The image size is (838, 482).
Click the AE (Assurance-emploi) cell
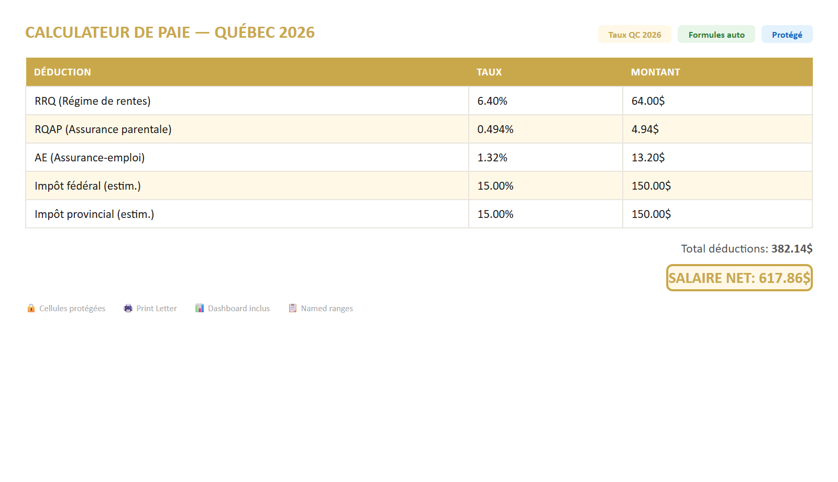[x=247, y=157]
